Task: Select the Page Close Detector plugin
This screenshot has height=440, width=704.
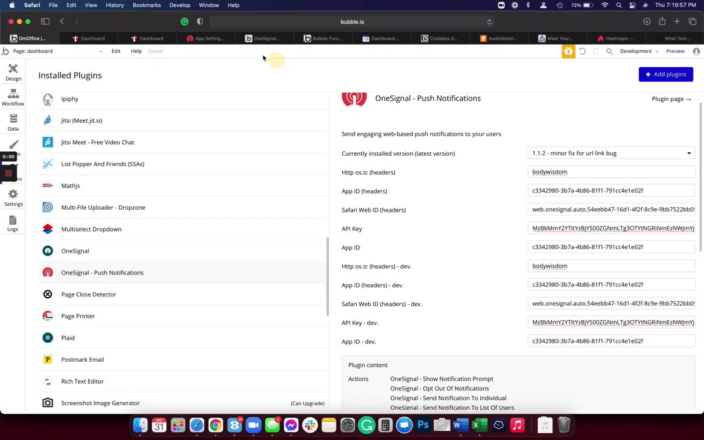Action: [x=183, y=294]
